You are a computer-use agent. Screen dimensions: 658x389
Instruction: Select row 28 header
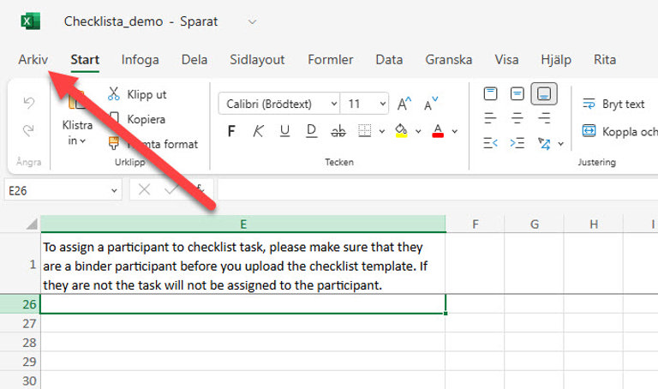(x=21, y=343)
